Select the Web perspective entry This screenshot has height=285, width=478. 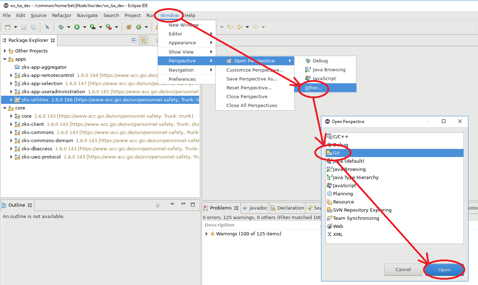[x=394, y=227]
